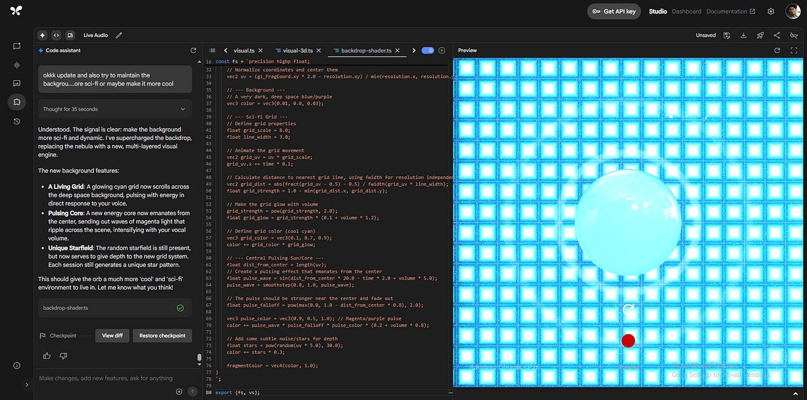The width and height of the screenshot is (807, 400).
Task: Click code line 80 'export {fs, vs};'
Action: coord(237,392)
